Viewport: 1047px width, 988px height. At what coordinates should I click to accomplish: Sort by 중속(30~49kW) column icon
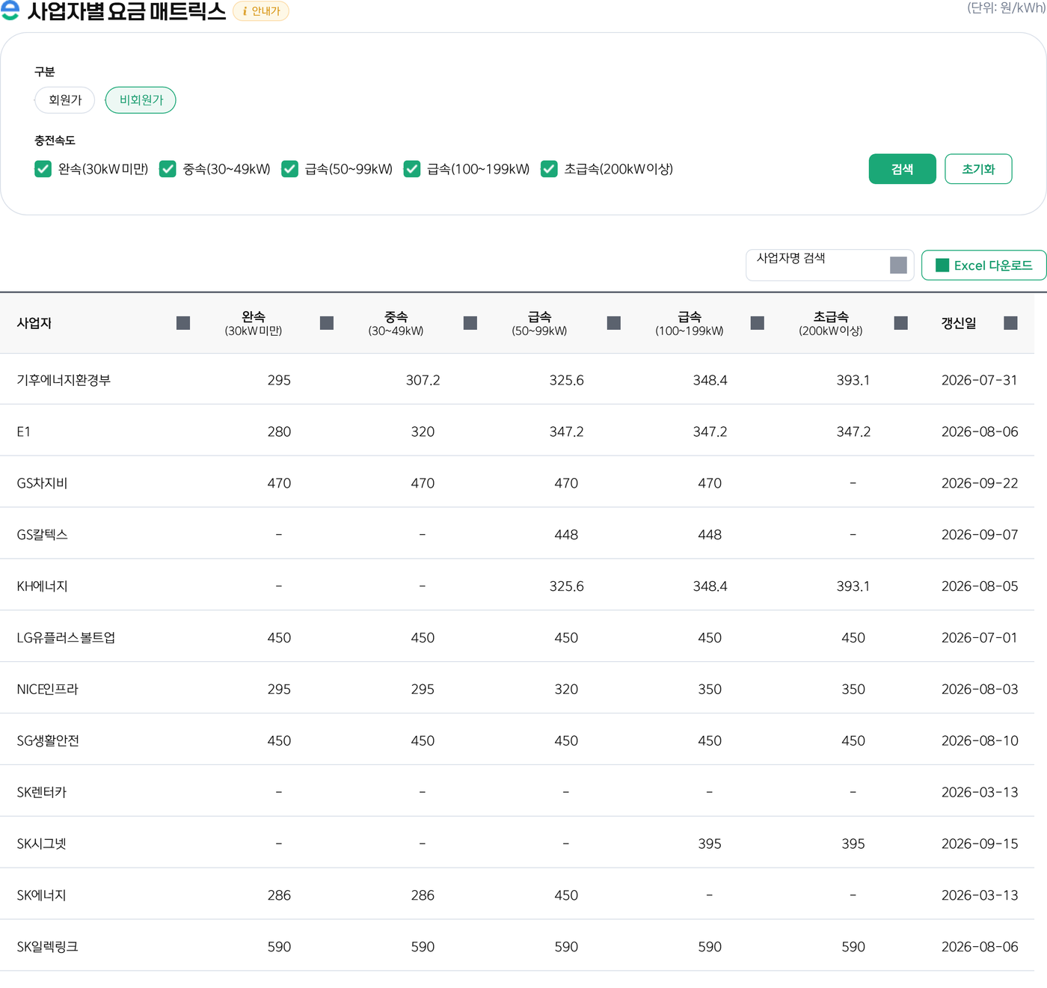(470, 323)
